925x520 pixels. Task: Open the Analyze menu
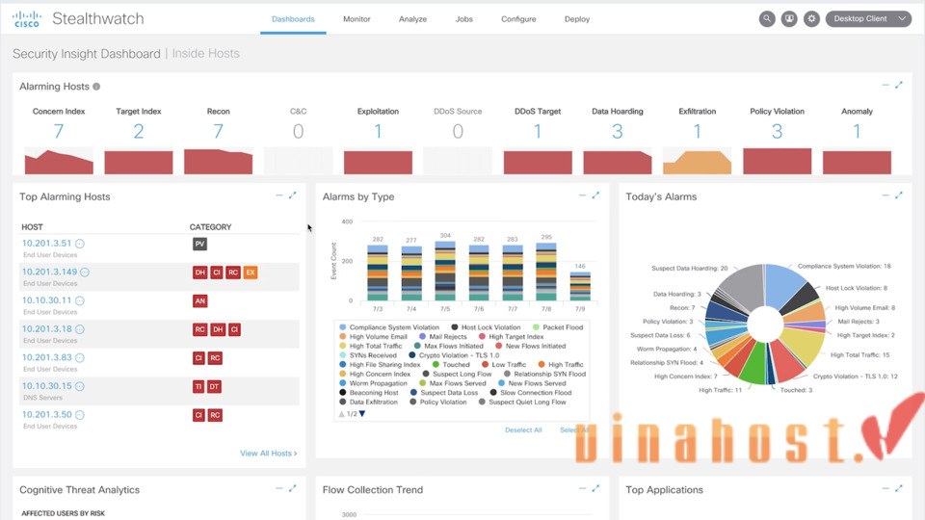click(413, 19)
